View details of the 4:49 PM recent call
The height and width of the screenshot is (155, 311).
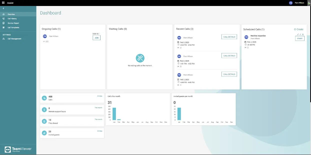point(229,74)
